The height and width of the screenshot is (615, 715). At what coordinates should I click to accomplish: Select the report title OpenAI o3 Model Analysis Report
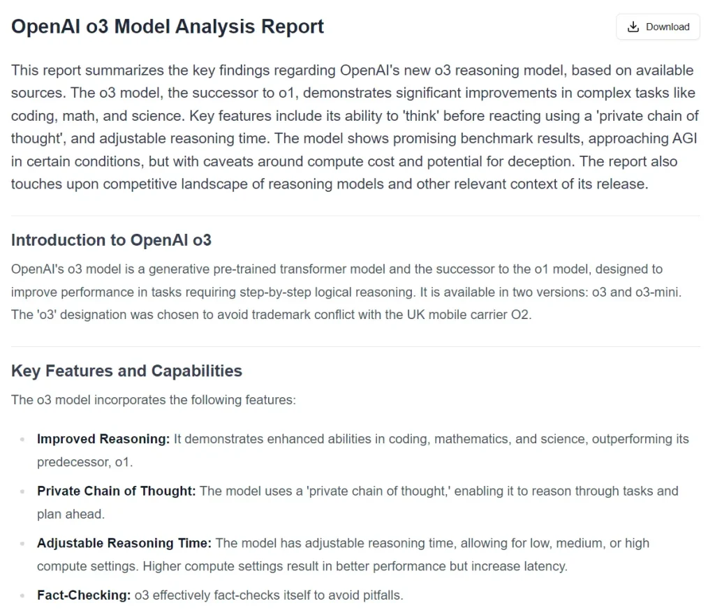pyautogui.click(x=167, y=26)
